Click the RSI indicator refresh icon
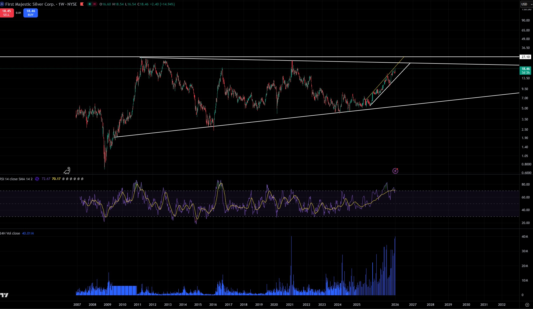 tap(37, 179)
